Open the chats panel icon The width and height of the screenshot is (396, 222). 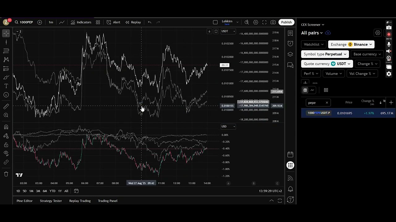tap(290, 65)
